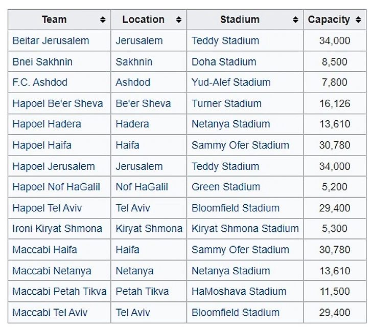The height and width of the screenshot is (327, 373).
Task: Click the Hadera location link
Action: click(x=132, y=124)
